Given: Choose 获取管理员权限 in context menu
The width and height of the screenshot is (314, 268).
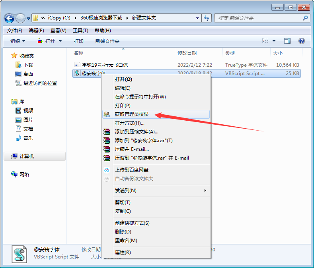Looking at the screenshot, I should coord(132,114).
